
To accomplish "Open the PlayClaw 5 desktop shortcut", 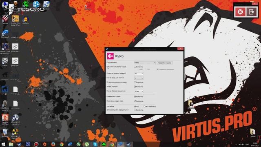I will pyautogui.click(x=5, y=34).
